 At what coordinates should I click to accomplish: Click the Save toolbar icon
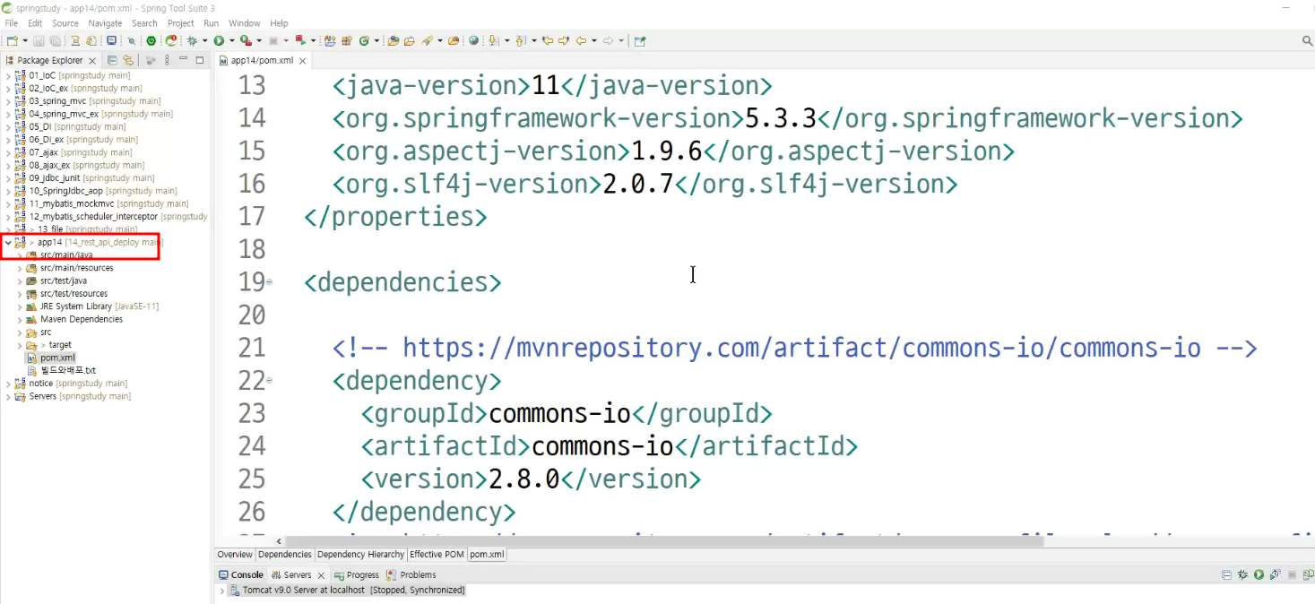point(39,41)
